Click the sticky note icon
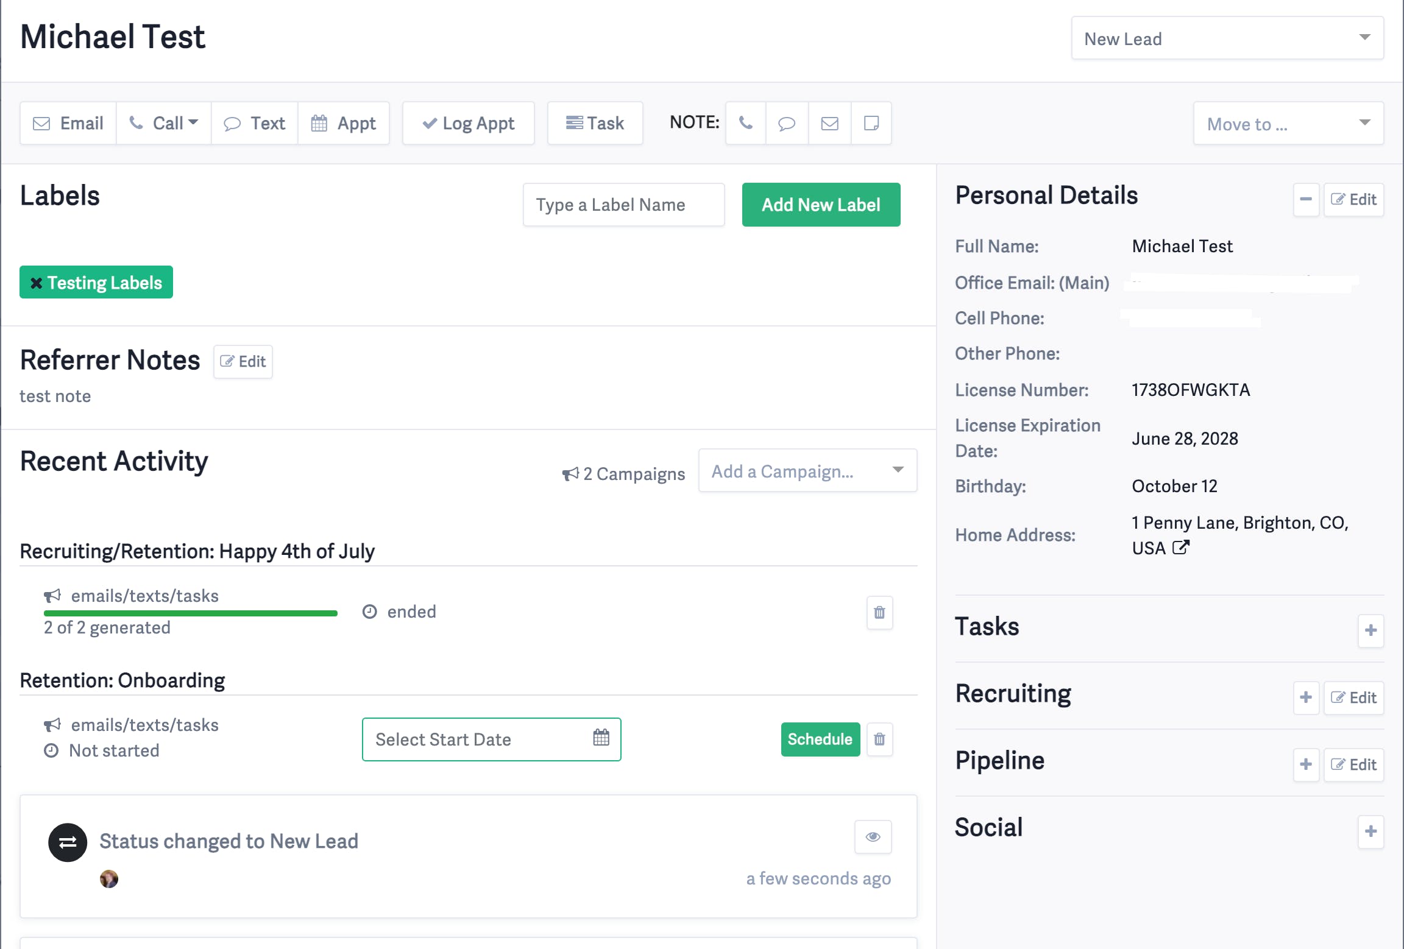Viewport: 1404px width, 949px height. click(871, 124)
